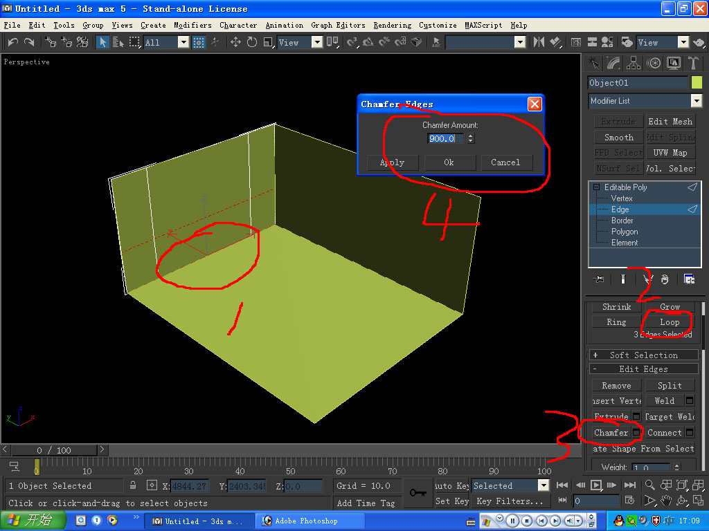Click the Min/Max viewport toggle icon

[698, 501]
